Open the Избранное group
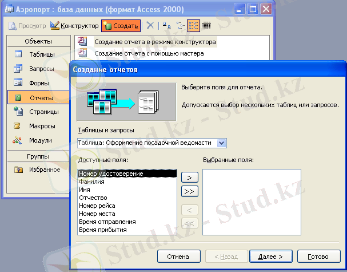 pos(39,170)
